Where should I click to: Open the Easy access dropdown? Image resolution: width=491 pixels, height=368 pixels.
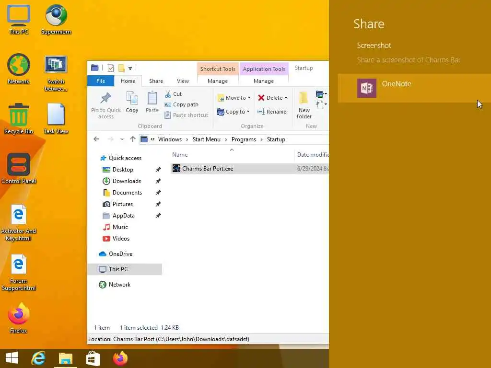click(x=322, y=104)
